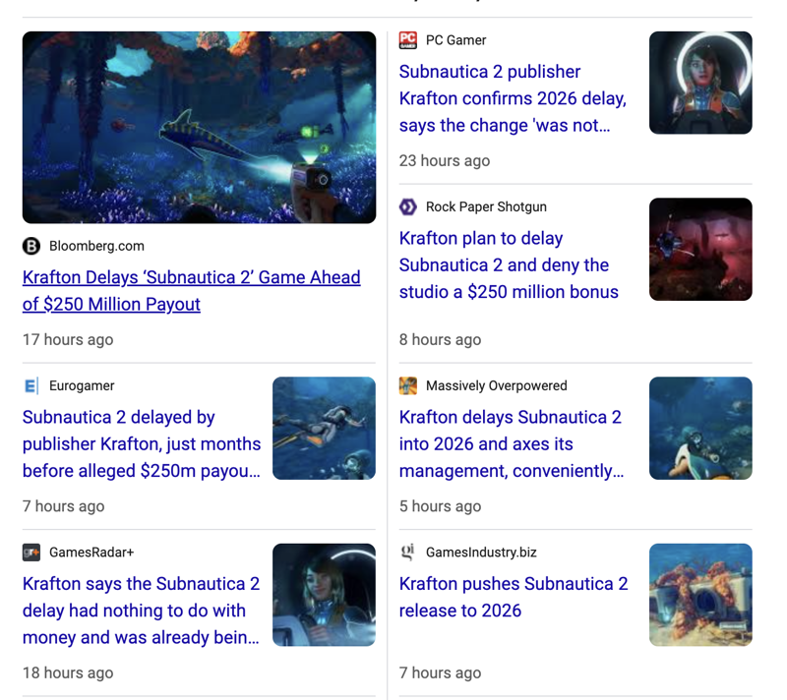Click the GamesIndustry.biz source name
The image size is (787, 700).
[x=481, y=553]
